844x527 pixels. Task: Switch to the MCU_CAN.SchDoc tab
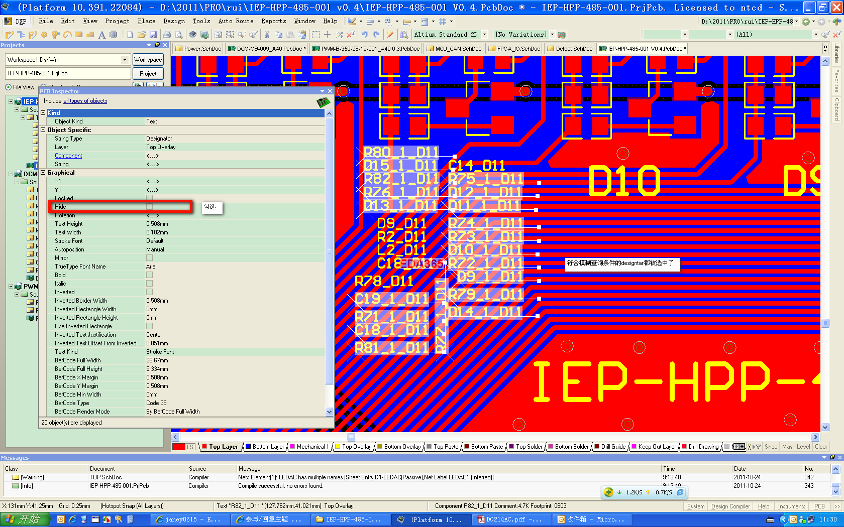pos(453,49)
